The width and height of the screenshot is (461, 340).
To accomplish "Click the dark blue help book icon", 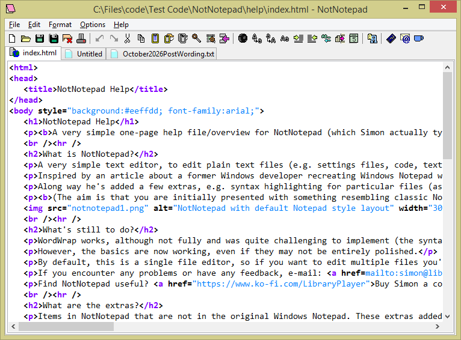I will point(391,38).
